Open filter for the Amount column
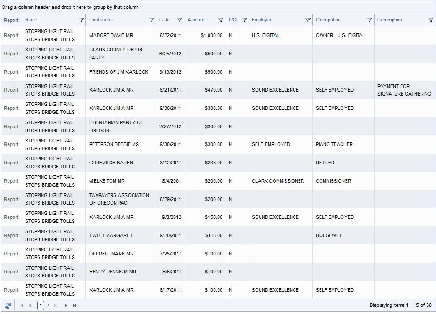The image size is (436, 314). [x=221, y=20]
